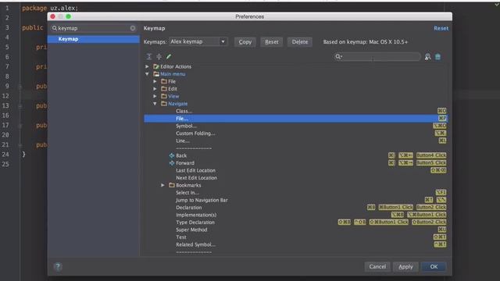Expand the View folder

155,96
